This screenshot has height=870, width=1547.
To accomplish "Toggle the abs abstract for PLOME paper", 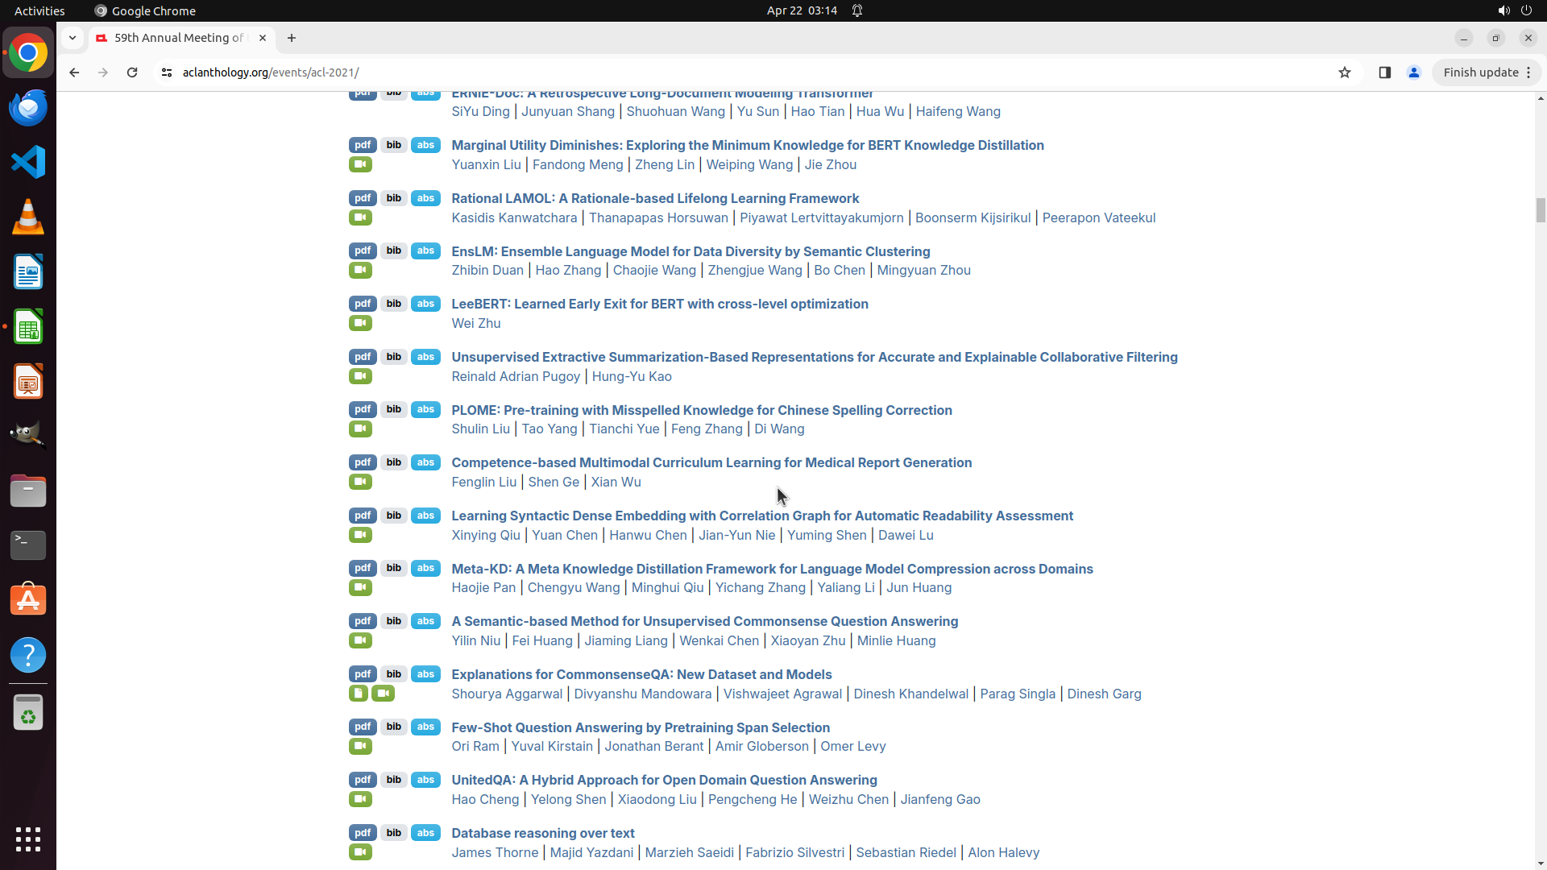I will [425, 409].
